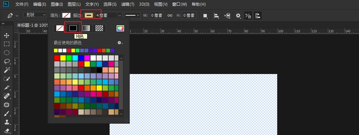359x135 pixels.
Task: Toggle the align edges option
Action: 258,16
